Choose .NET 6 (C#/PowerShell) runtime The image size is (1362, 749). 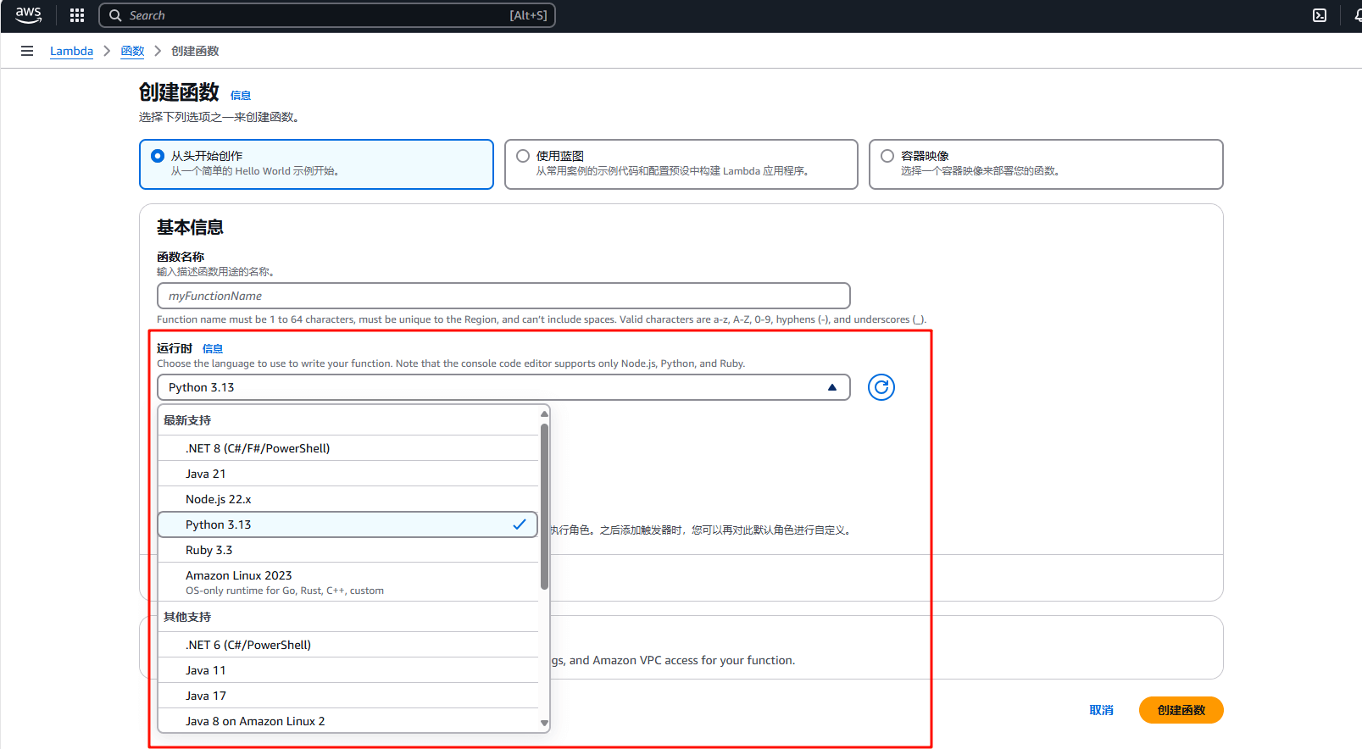pyautogui.click(x=348, y=645)
